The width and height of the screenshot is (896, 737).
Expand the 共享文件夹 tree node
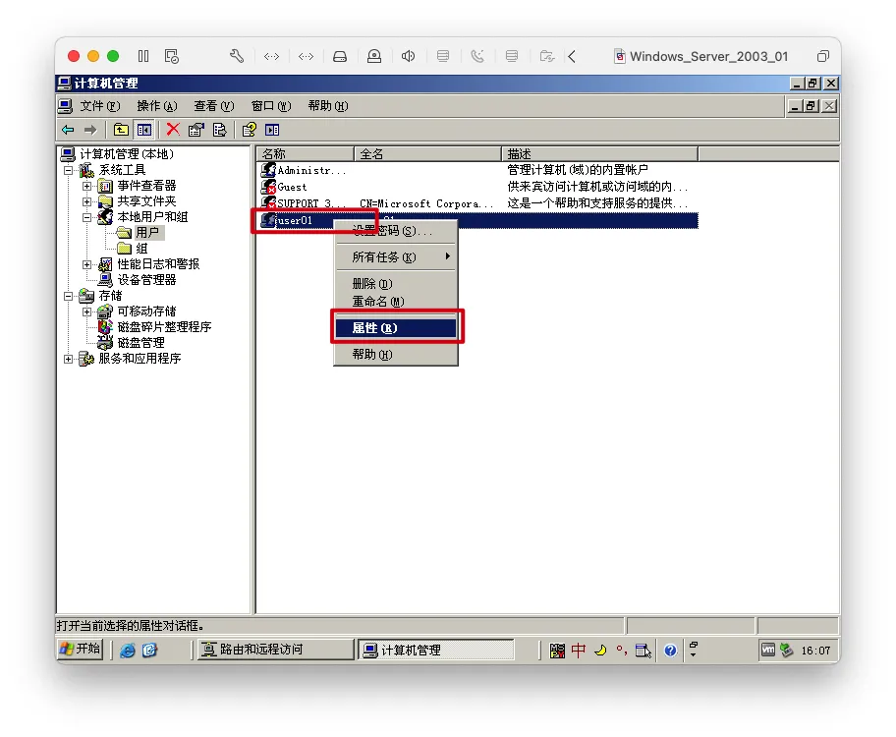pos(86,201)
